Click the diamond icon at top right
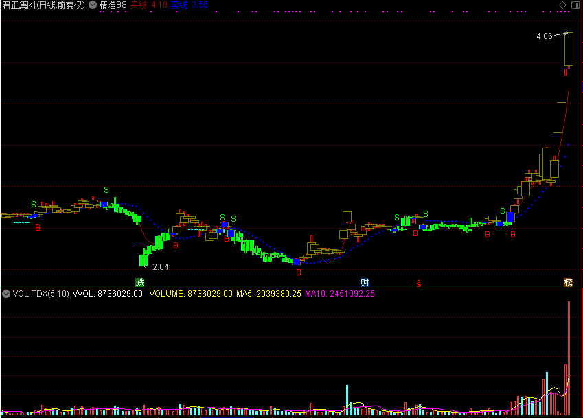 click(563, 5)
